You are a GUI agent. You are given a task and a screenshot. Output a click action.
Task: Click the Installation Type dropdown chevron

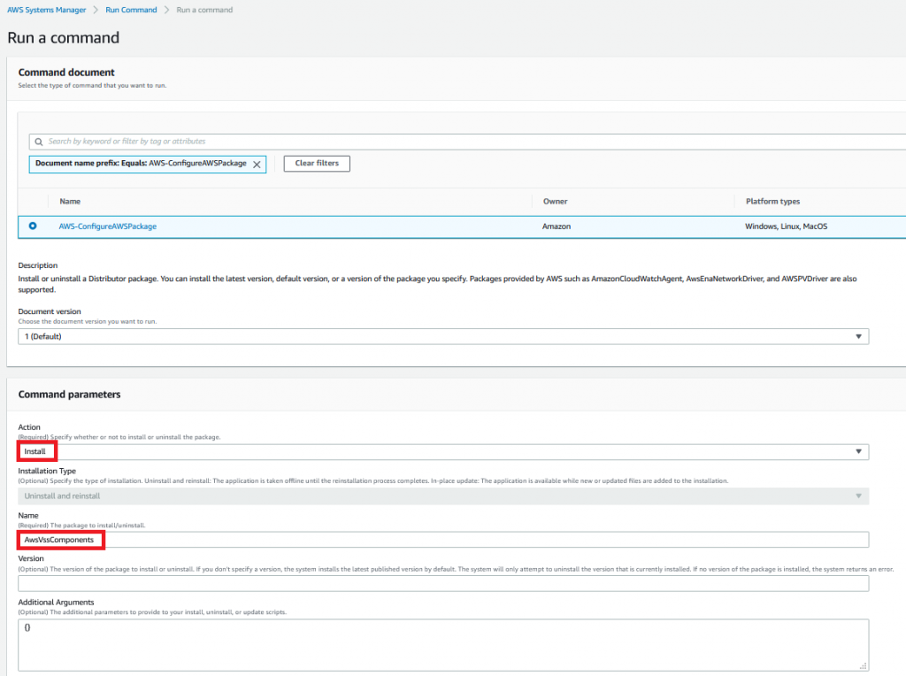tap(856, 495)
